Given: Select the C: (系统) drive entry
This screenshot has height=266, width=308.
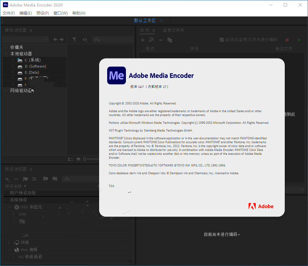Looking at the screenshot, I should coord(32,60).
